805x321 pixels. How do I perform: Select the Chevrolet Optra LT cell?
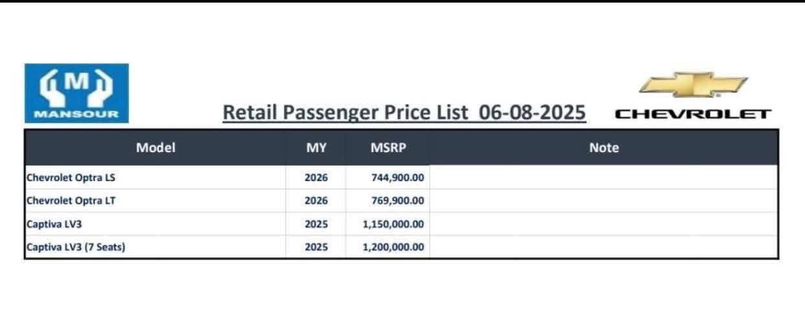coord(156,201)
